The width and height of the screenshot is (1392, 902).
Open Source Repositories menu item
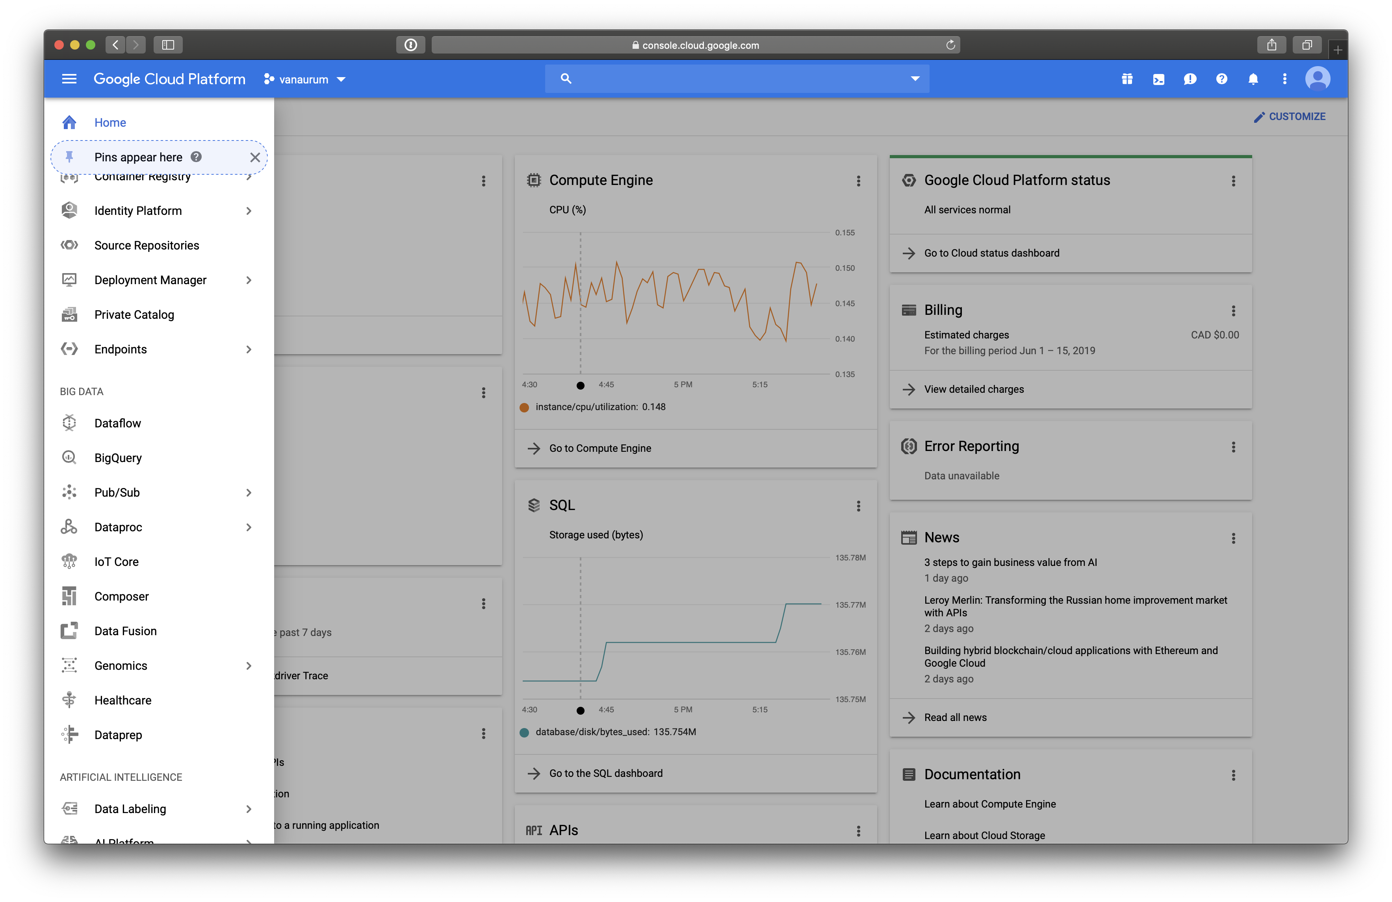159,245
